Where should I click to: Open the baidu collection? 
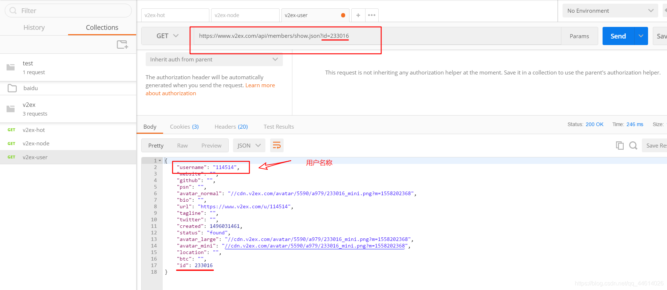68,88
